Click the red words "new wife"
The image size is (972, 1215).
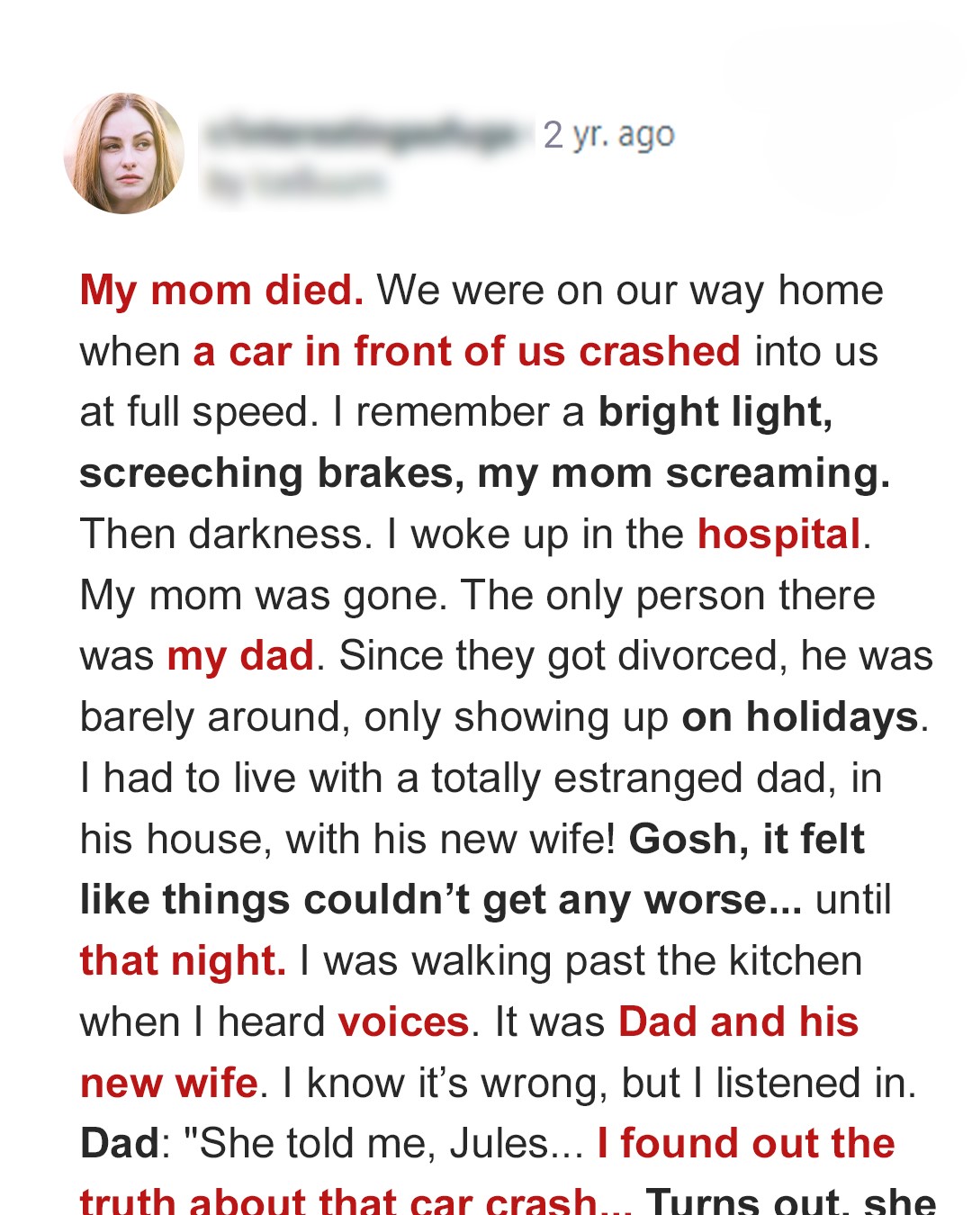169,1083
